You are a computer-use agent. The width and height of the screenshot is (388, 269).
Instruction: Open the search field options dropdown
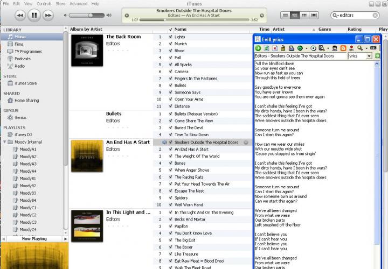point(335,15)
